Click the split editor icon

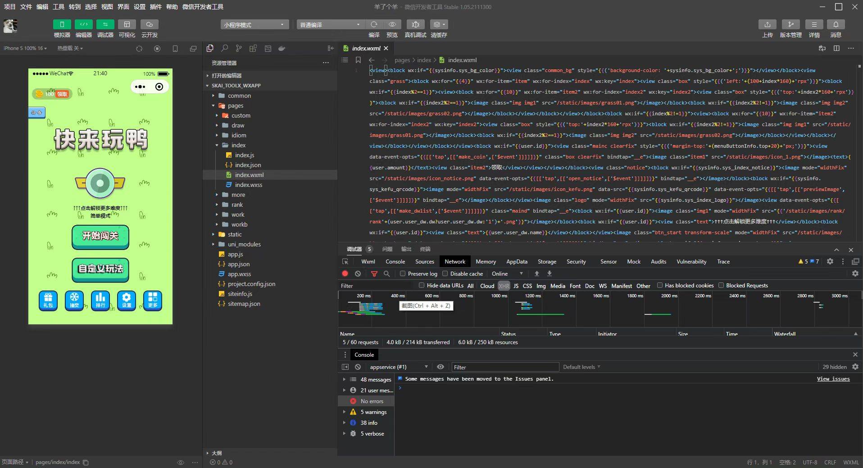[x=836, y=48]
